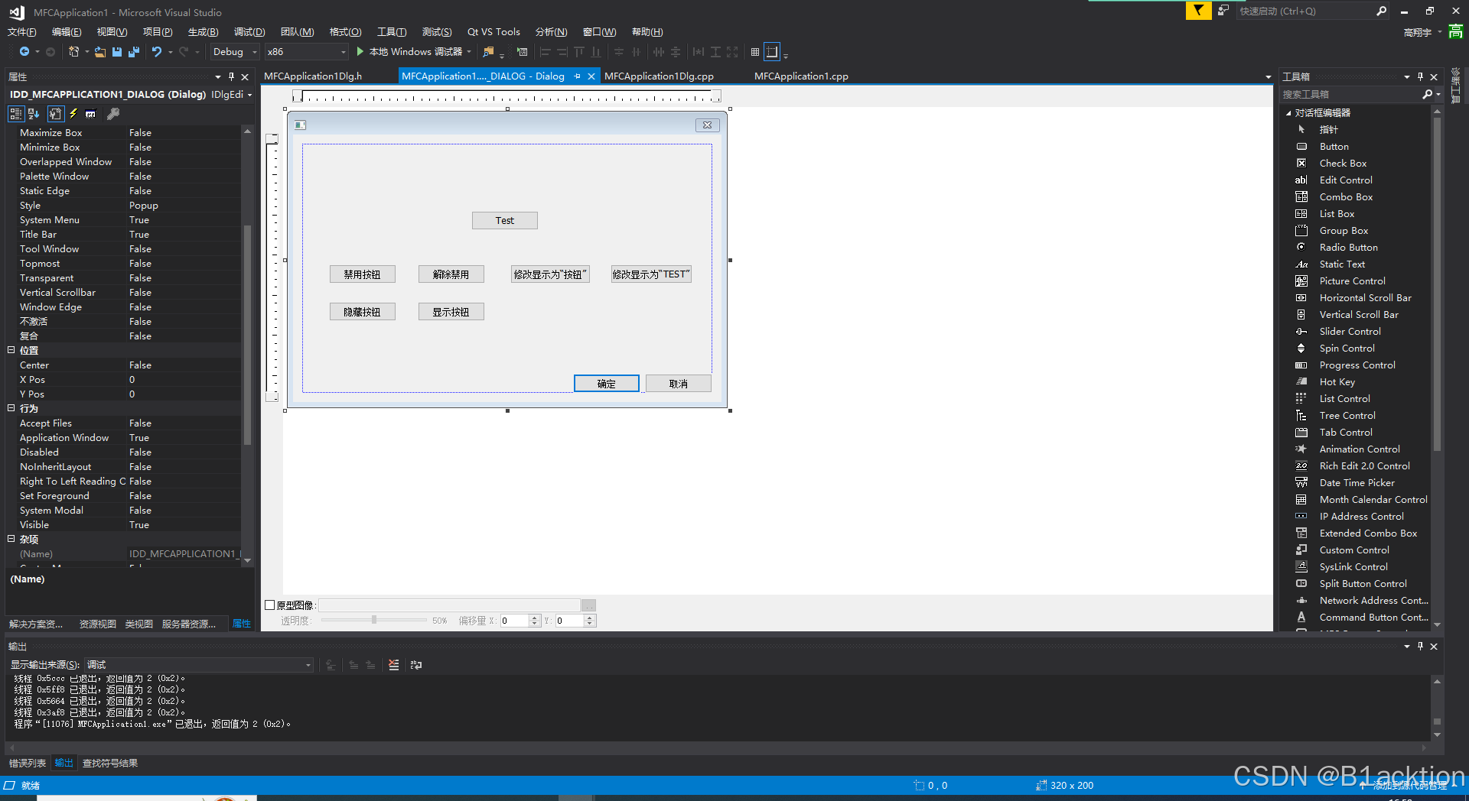The height and width of the screenshot is (801, 1469).
Task: Switch to the 错误列表 tab
Action: [28, 763]
